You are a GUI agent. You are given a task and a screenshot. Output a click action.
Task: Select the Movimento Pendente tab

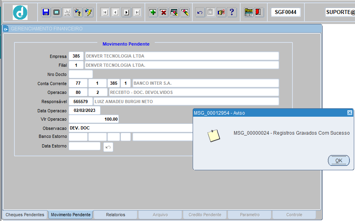71,215
